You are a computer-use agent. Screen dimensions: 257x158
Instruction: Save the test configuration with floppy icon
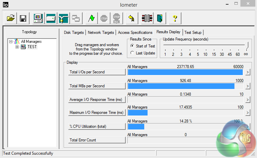click(x=23, y=18)
